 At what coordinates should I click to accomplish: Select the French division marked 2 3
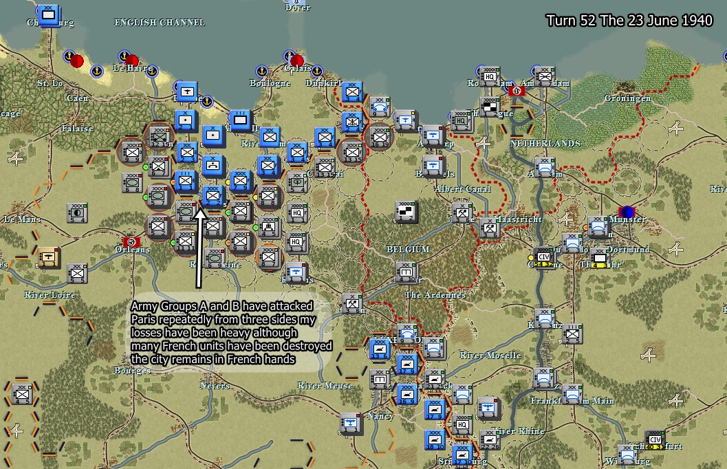pos(187,153)
